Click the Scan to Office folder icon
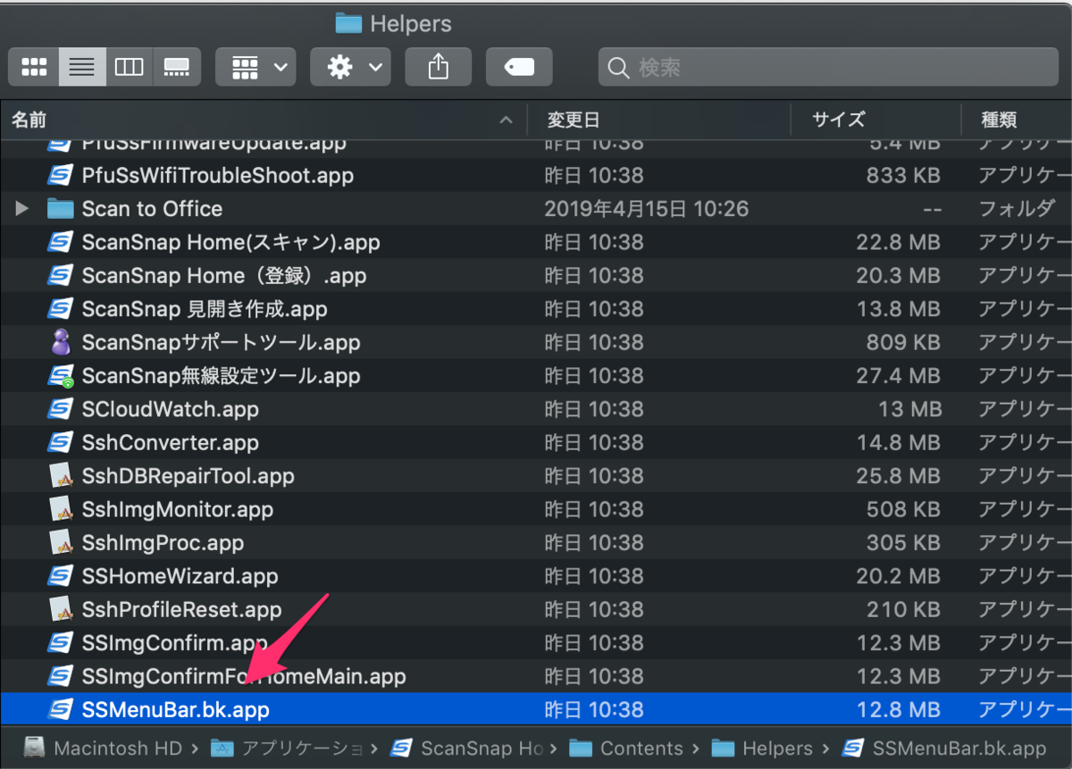Screen dimensions: 1072x769 coord(60,209)
